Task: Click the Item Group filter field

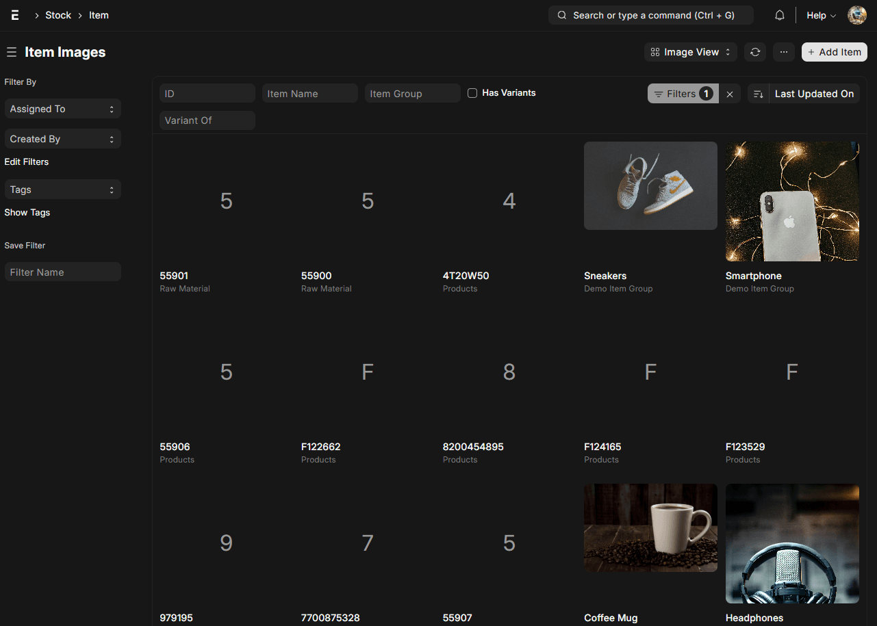Action: click(x=413, y=94)
